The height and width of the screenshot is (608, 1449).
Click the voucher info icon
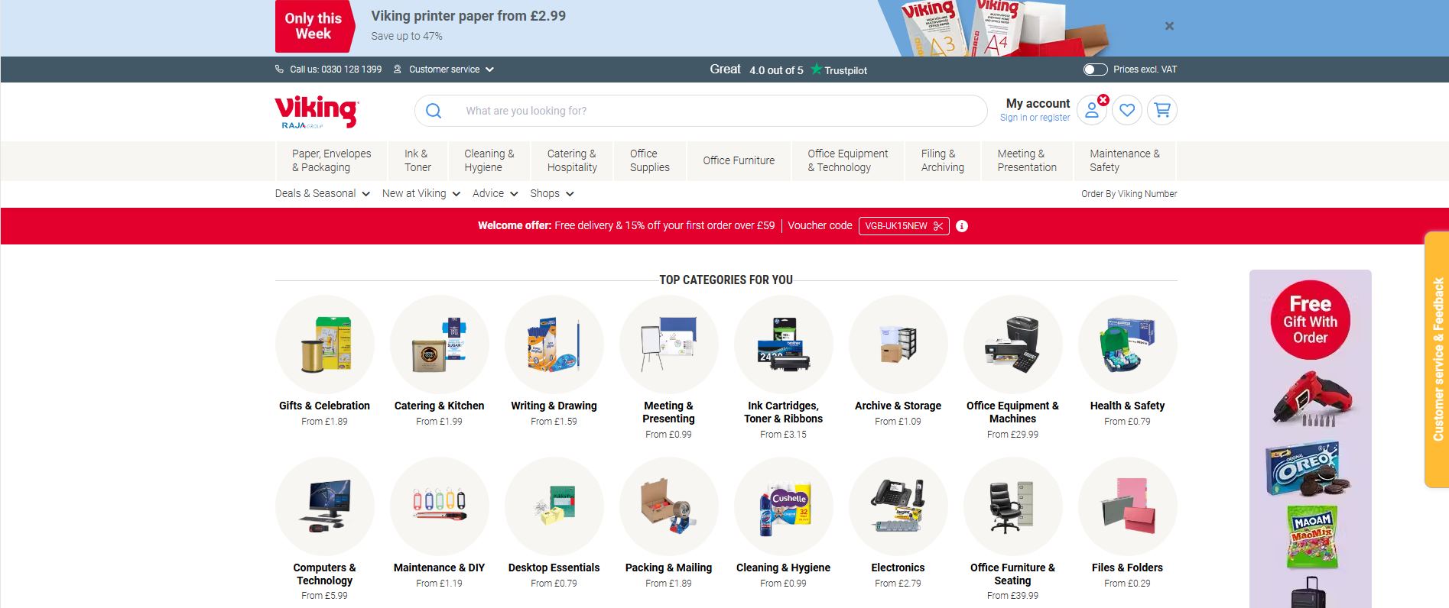962,226
